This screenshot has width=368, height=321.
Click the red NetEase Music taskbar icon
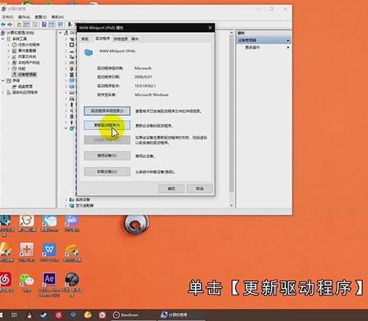coord(59,315)
